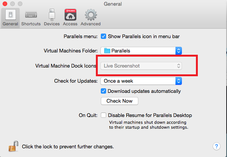This screenshot has width=227, height=157.
Task: Open the Live Screenshot dock icons dropdown
Action: (x=141, y=66)
